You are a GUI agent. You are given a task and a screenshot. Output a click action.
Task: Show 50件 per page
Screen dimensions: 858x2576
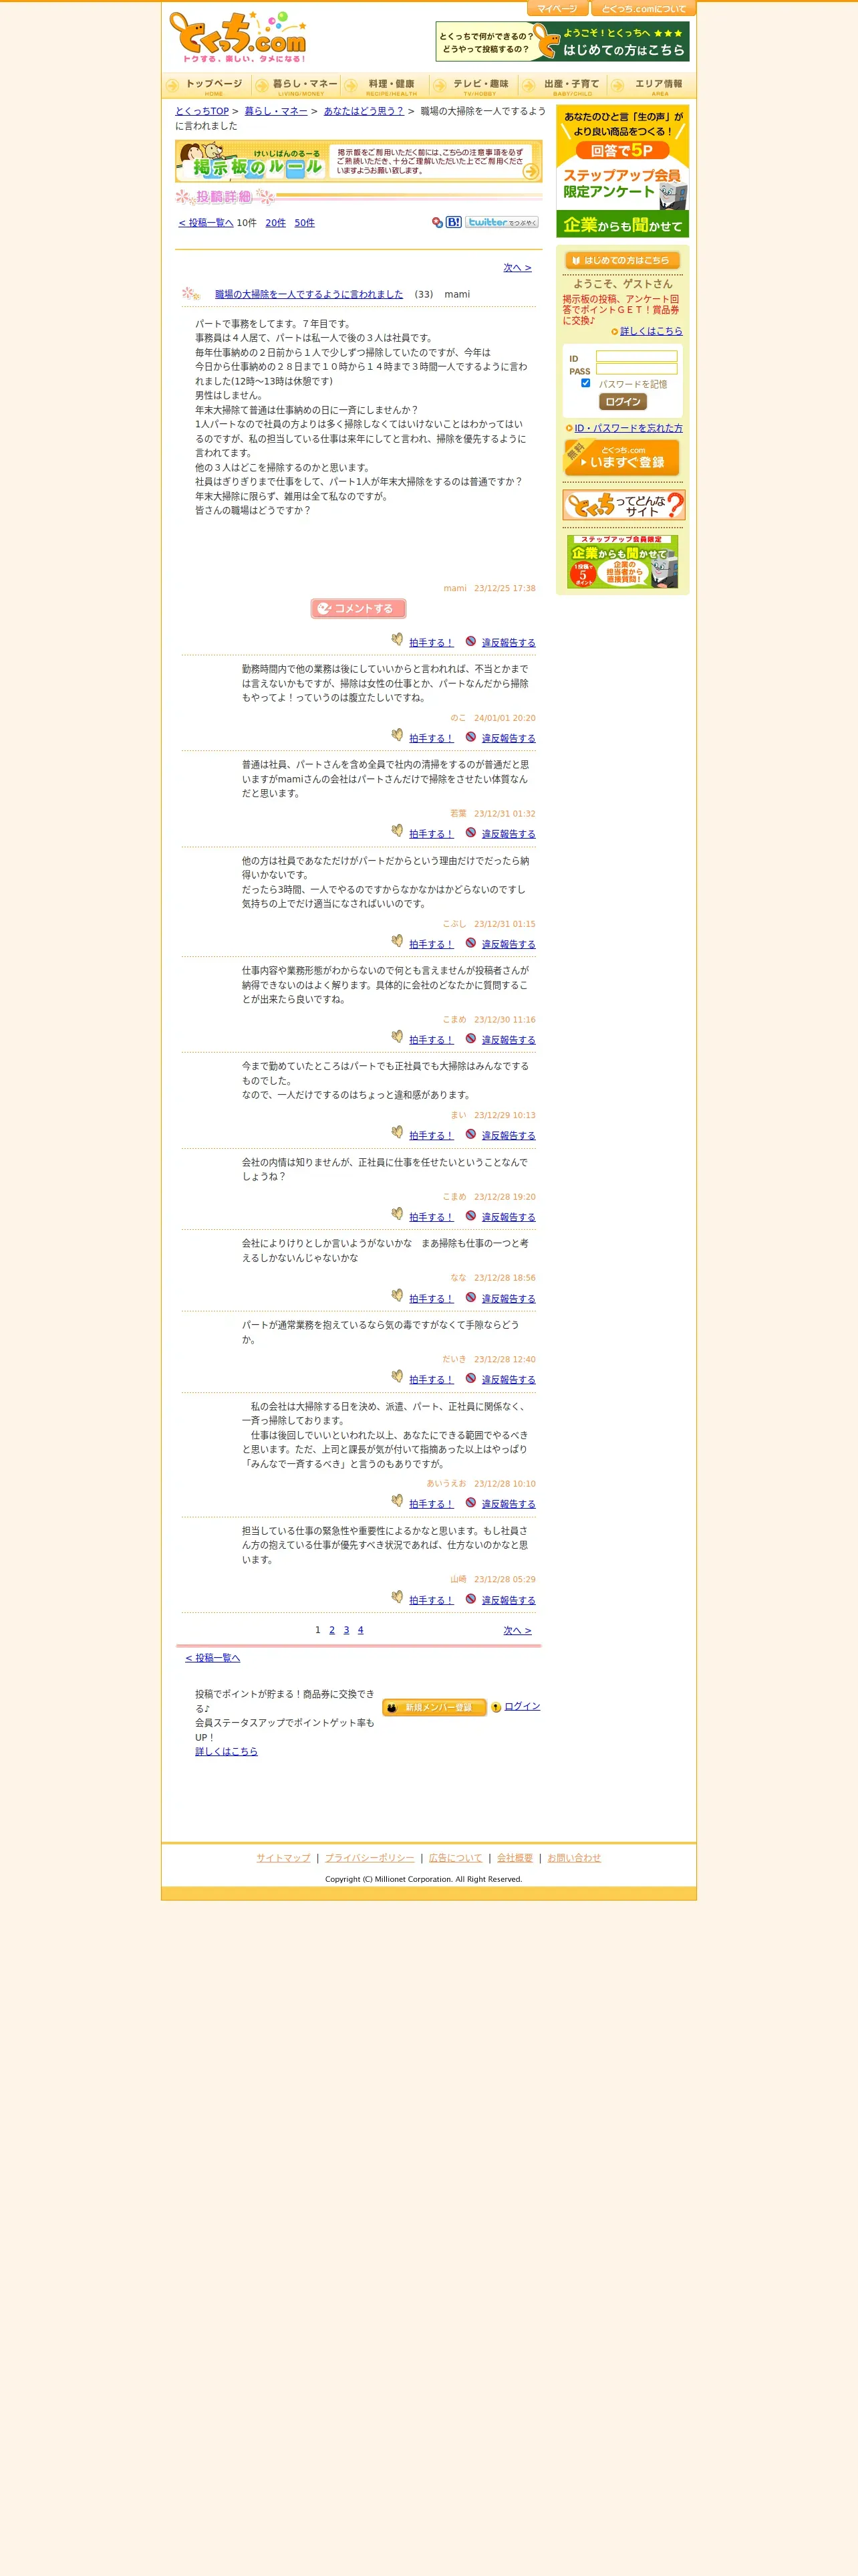(x=305, y=223)
